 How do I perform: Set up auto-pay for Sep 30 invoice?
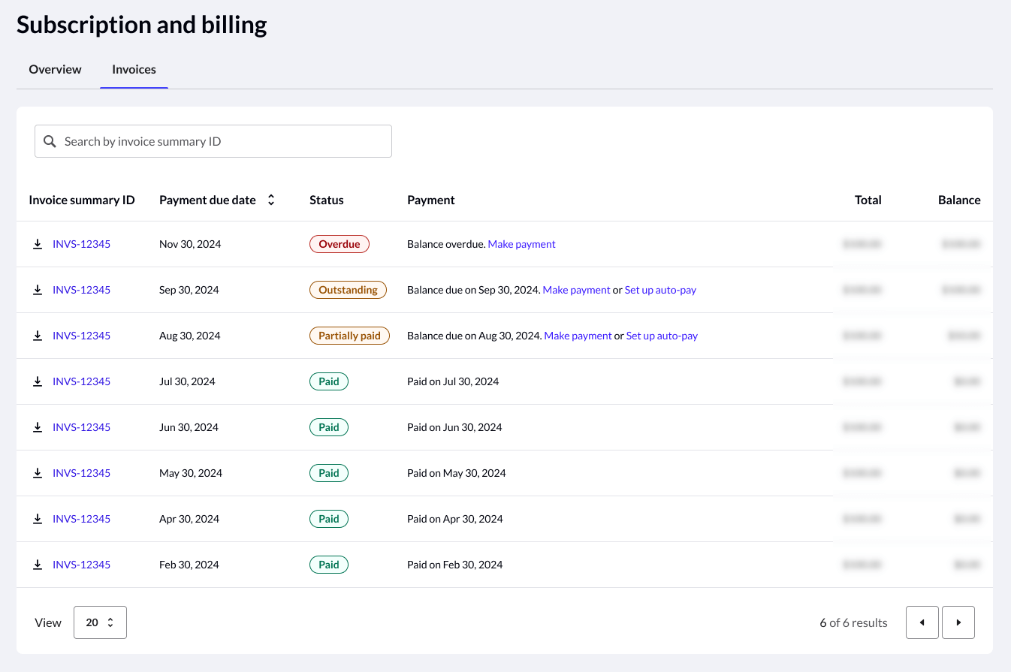pyautogui.click(x=660, y=290)
